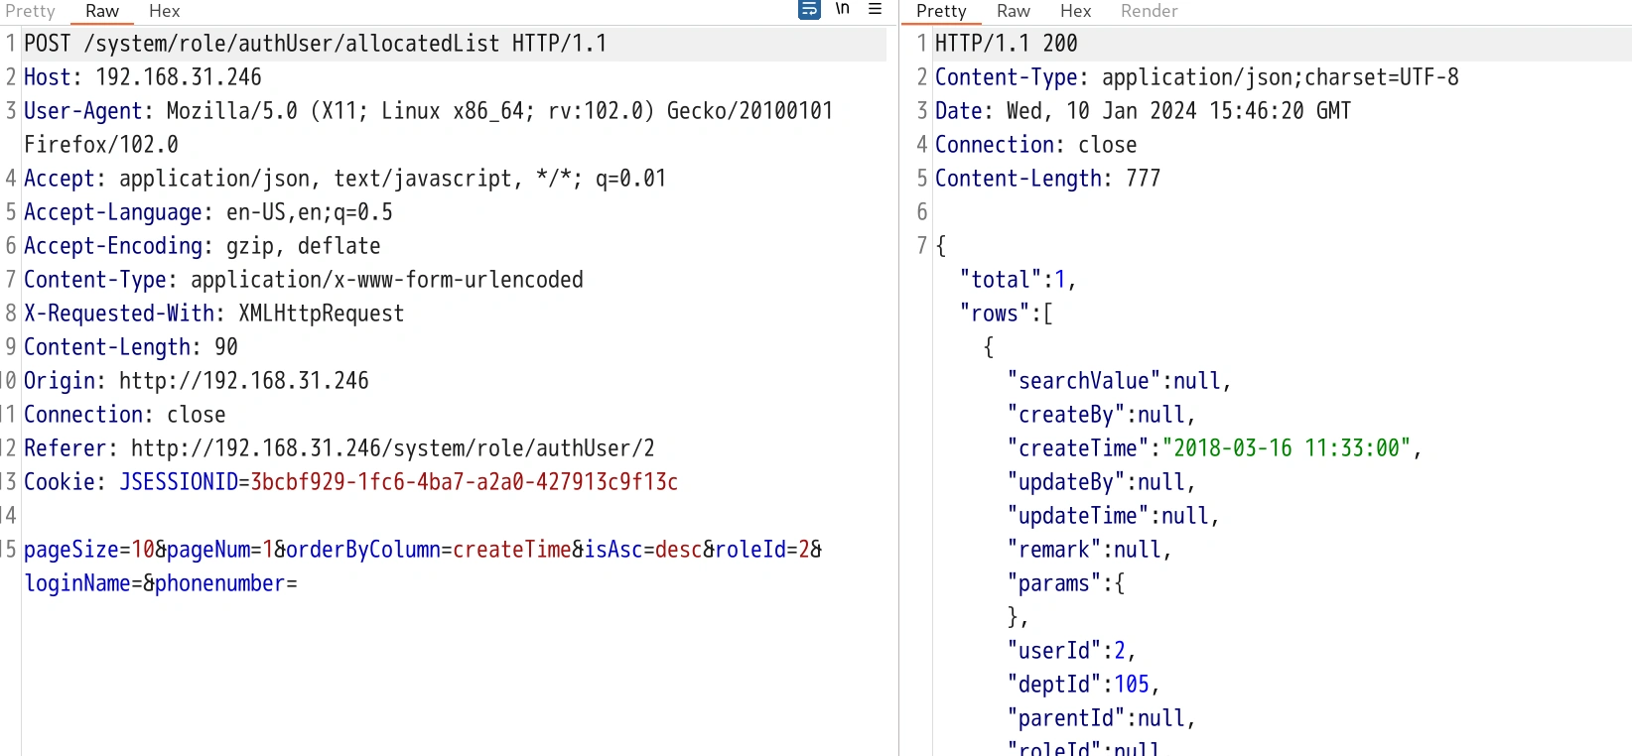Click the "total" key in response JSON
1632x756 pixels.
click(1000, 280)
